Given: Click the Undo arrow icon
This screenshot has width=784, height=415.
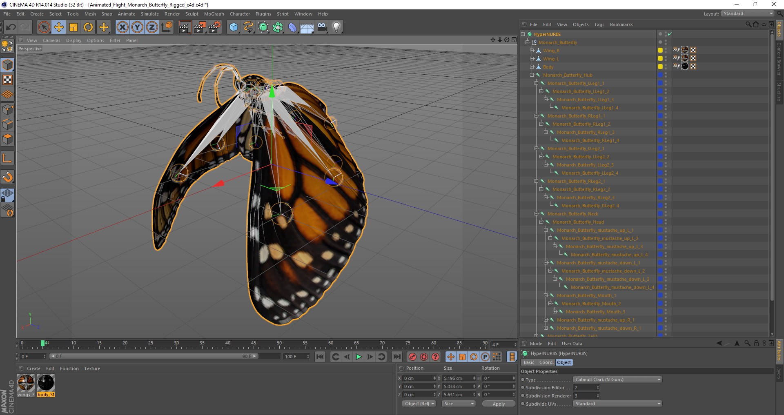Looking at the screenshot, I should (11, 27).
